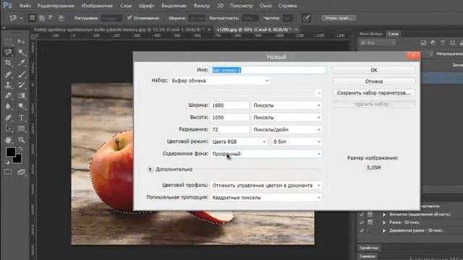Screen dimensions: 463x260
Task: Select the Hand tool
Action: click(x=8, y=139)
